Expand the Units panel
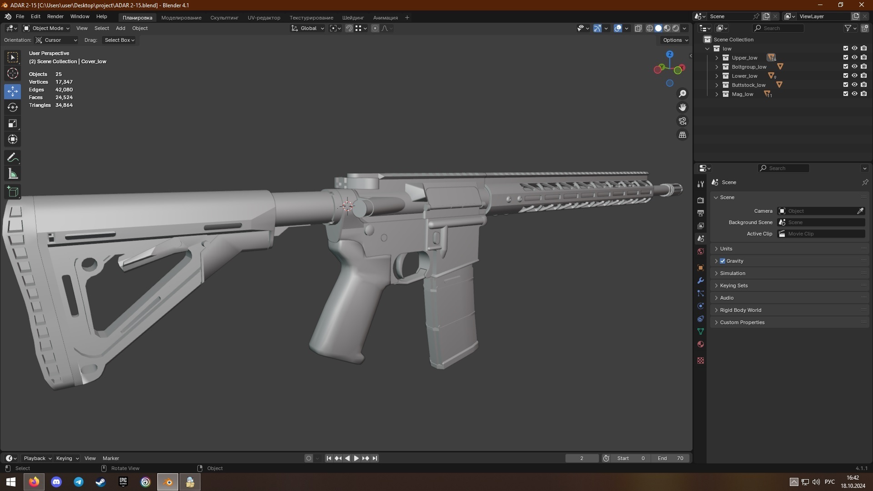Screen dimensions: 873x491 click(x=726, y=249)
